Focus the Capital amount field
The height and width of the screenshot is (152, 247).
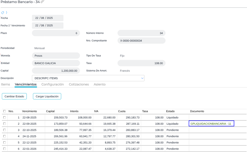pos(56,71)
